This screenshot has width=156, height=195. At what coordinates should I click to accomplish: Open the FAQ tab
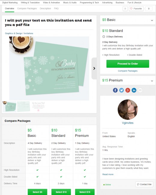[x=56, y=8]
